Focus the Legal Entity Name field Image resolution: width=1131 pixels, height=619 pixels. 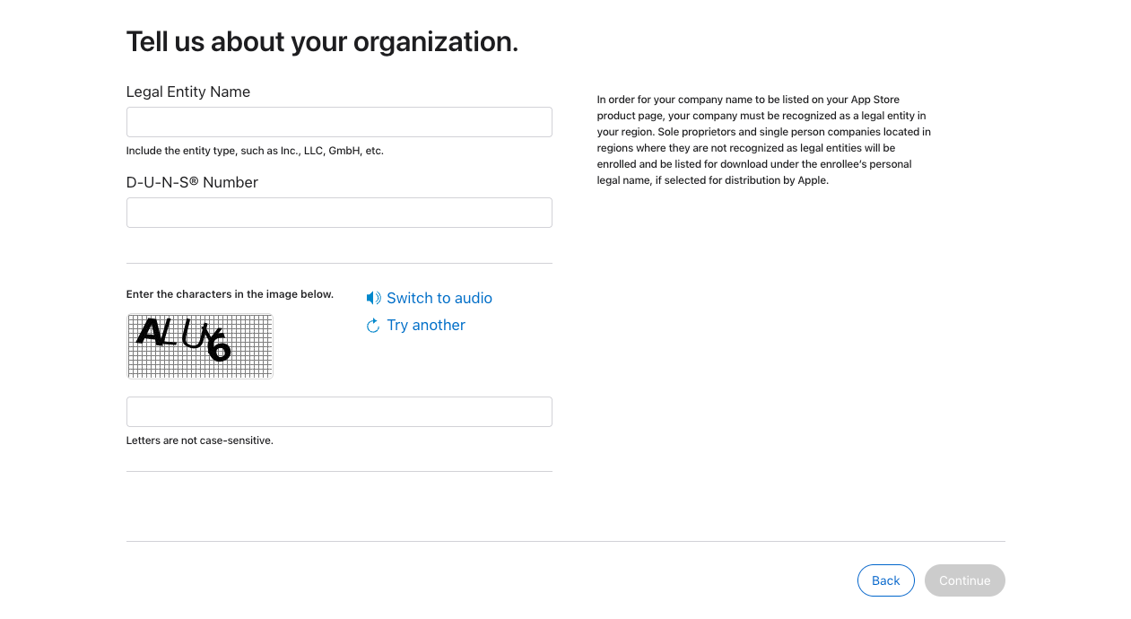(x=339, y=122)
